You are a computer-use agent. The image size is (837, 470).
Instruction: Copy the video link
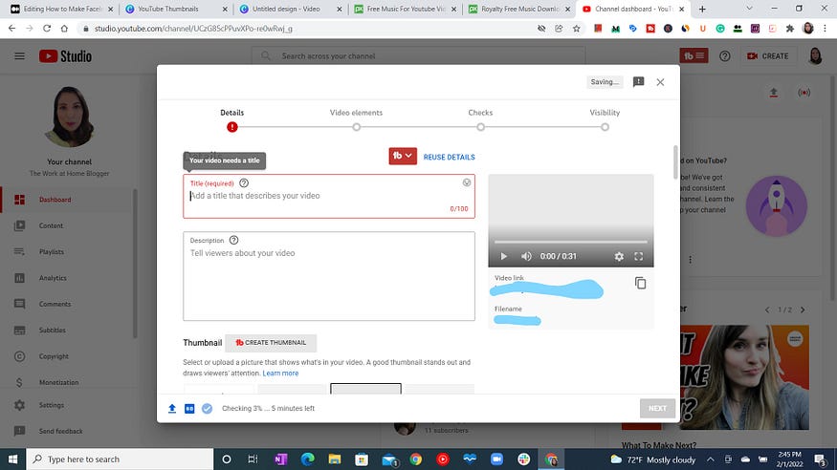640,283
